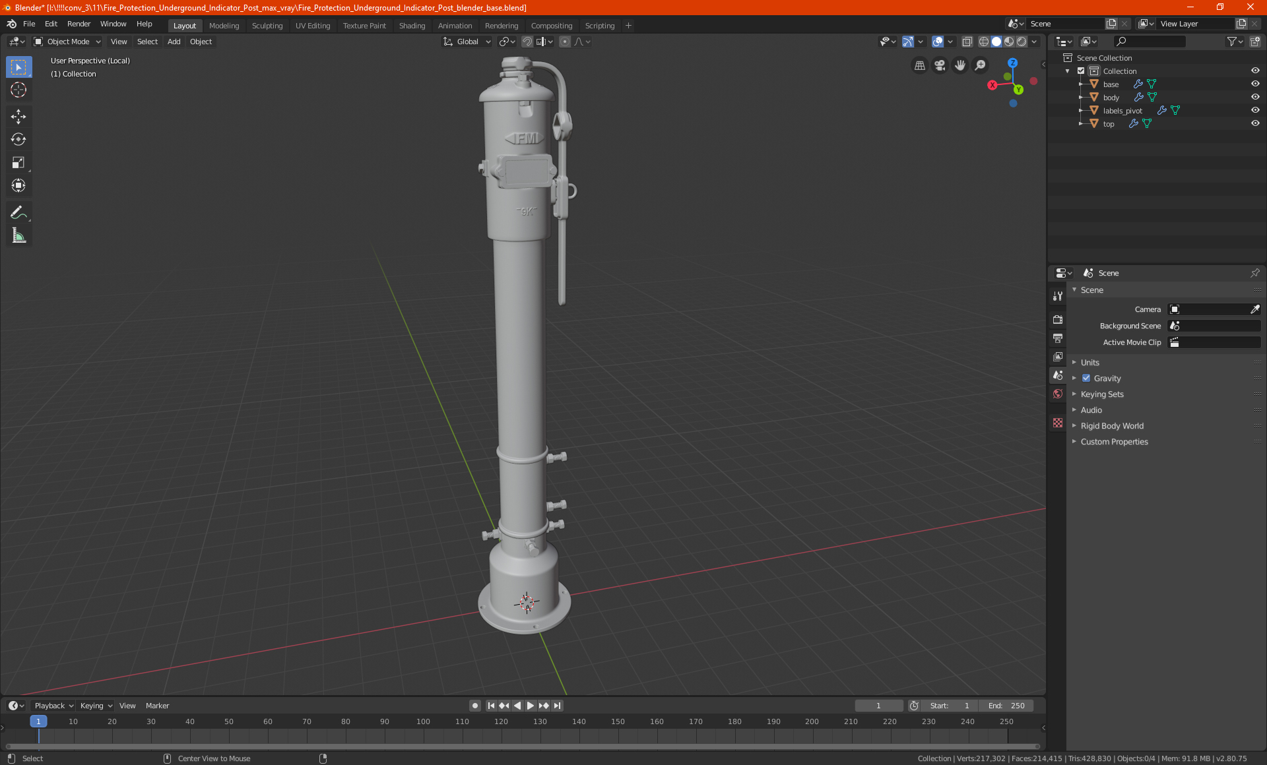Toggle the Gravity checkbox

(1086, 379)
